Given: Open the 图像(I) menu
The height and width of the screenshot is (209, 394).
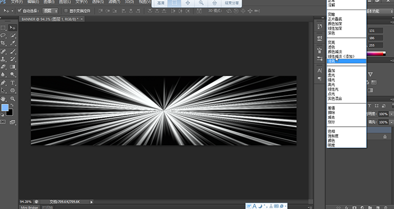Looking at the screenshot, I should coord(49,2).
